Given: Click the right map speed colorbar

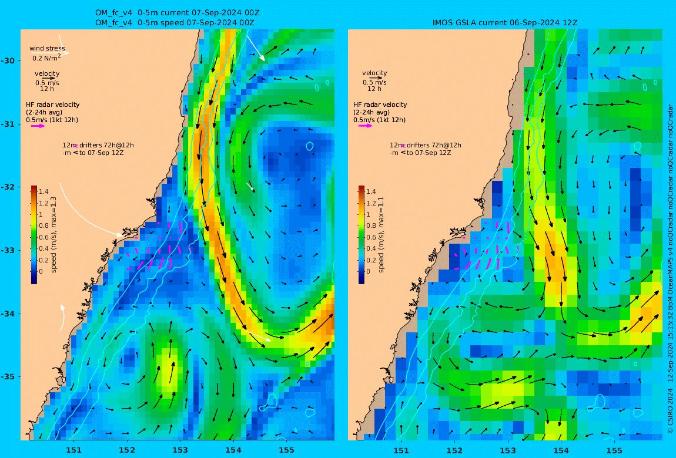Looking at the screenshot, I should (x=362, y=235).
